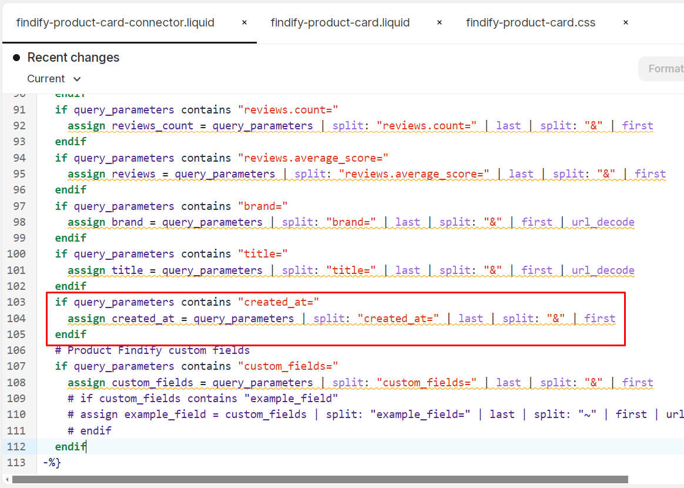Click the "reviews.count=" string on line 91
Screen dimensions: 684x488
(x=288, y=109)
